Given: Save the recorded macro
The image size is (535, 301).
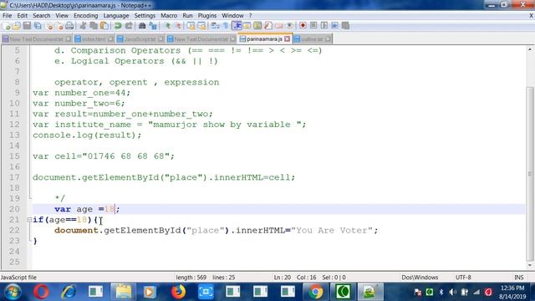Looking at the screenshot, I should point(345,26).
